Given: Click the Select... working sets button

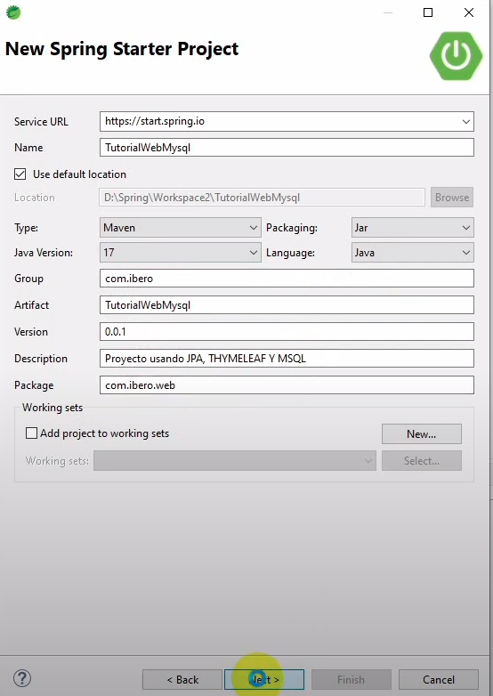Looking at the screenshot, I should (422, 461).
